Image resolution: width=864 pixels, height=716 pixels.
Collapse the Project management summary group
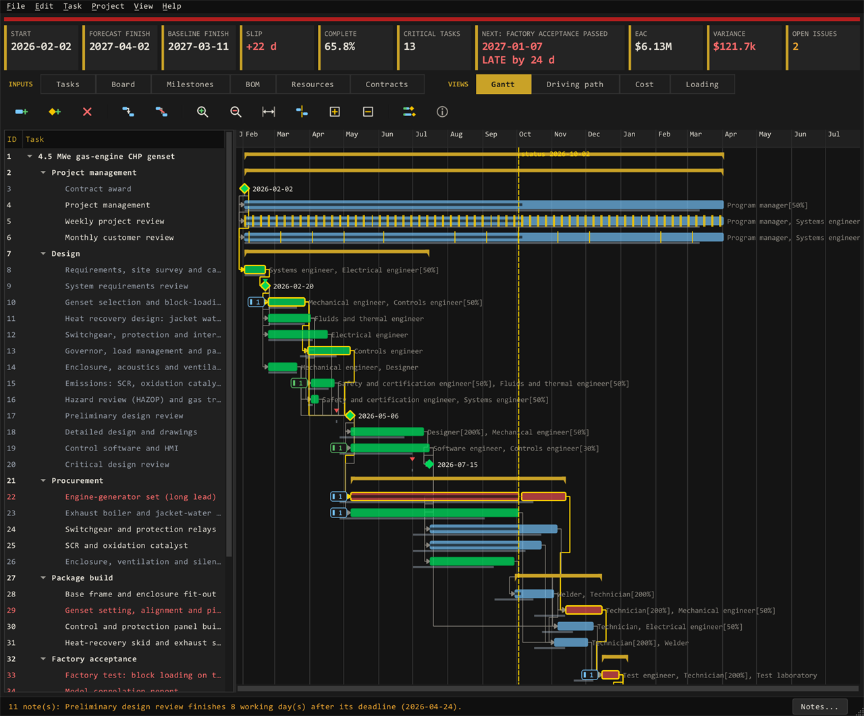(43, 172)
